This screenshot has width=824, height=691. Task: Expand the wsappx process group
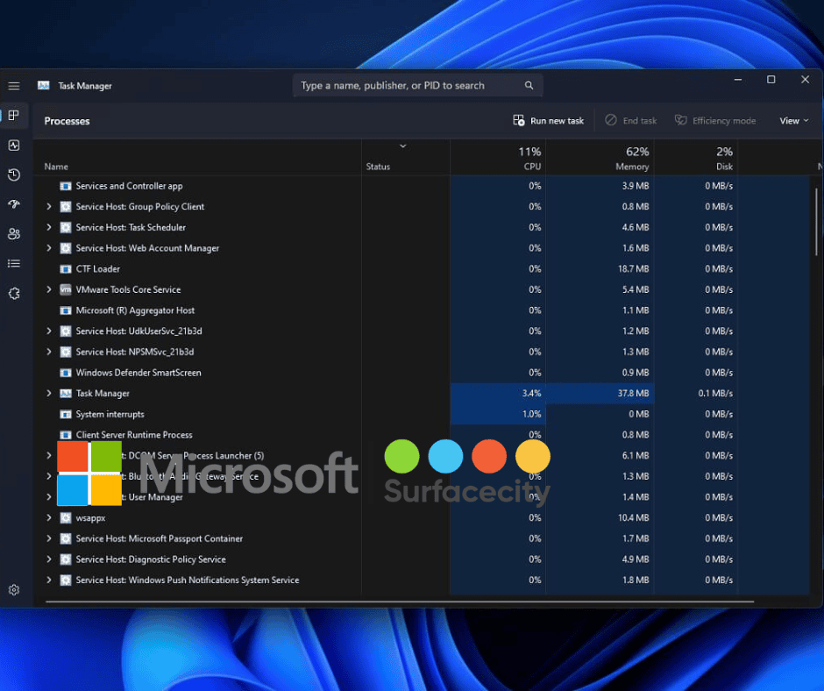point(49,518)
